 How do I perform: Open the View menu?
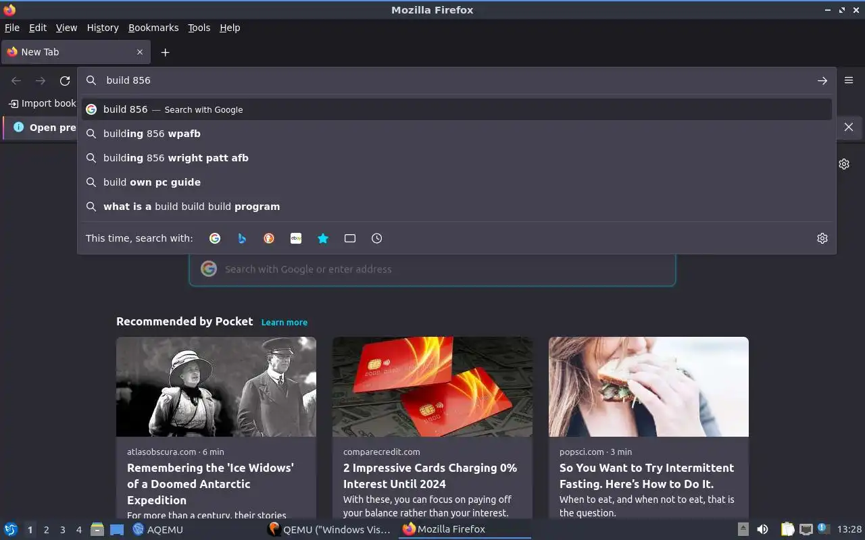tap(66, 28)
